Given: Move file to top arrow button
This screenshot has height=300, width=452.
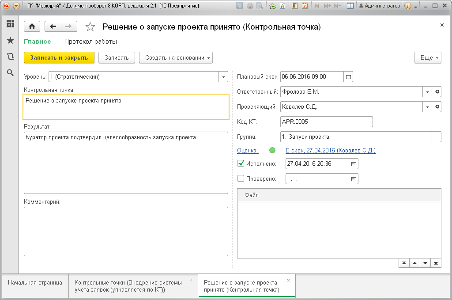Looking at the screenshot, I should (x=404, y=263).
